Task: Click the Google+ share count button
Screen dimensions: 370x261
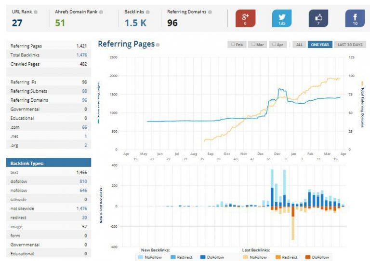Action: click(245, 18)
